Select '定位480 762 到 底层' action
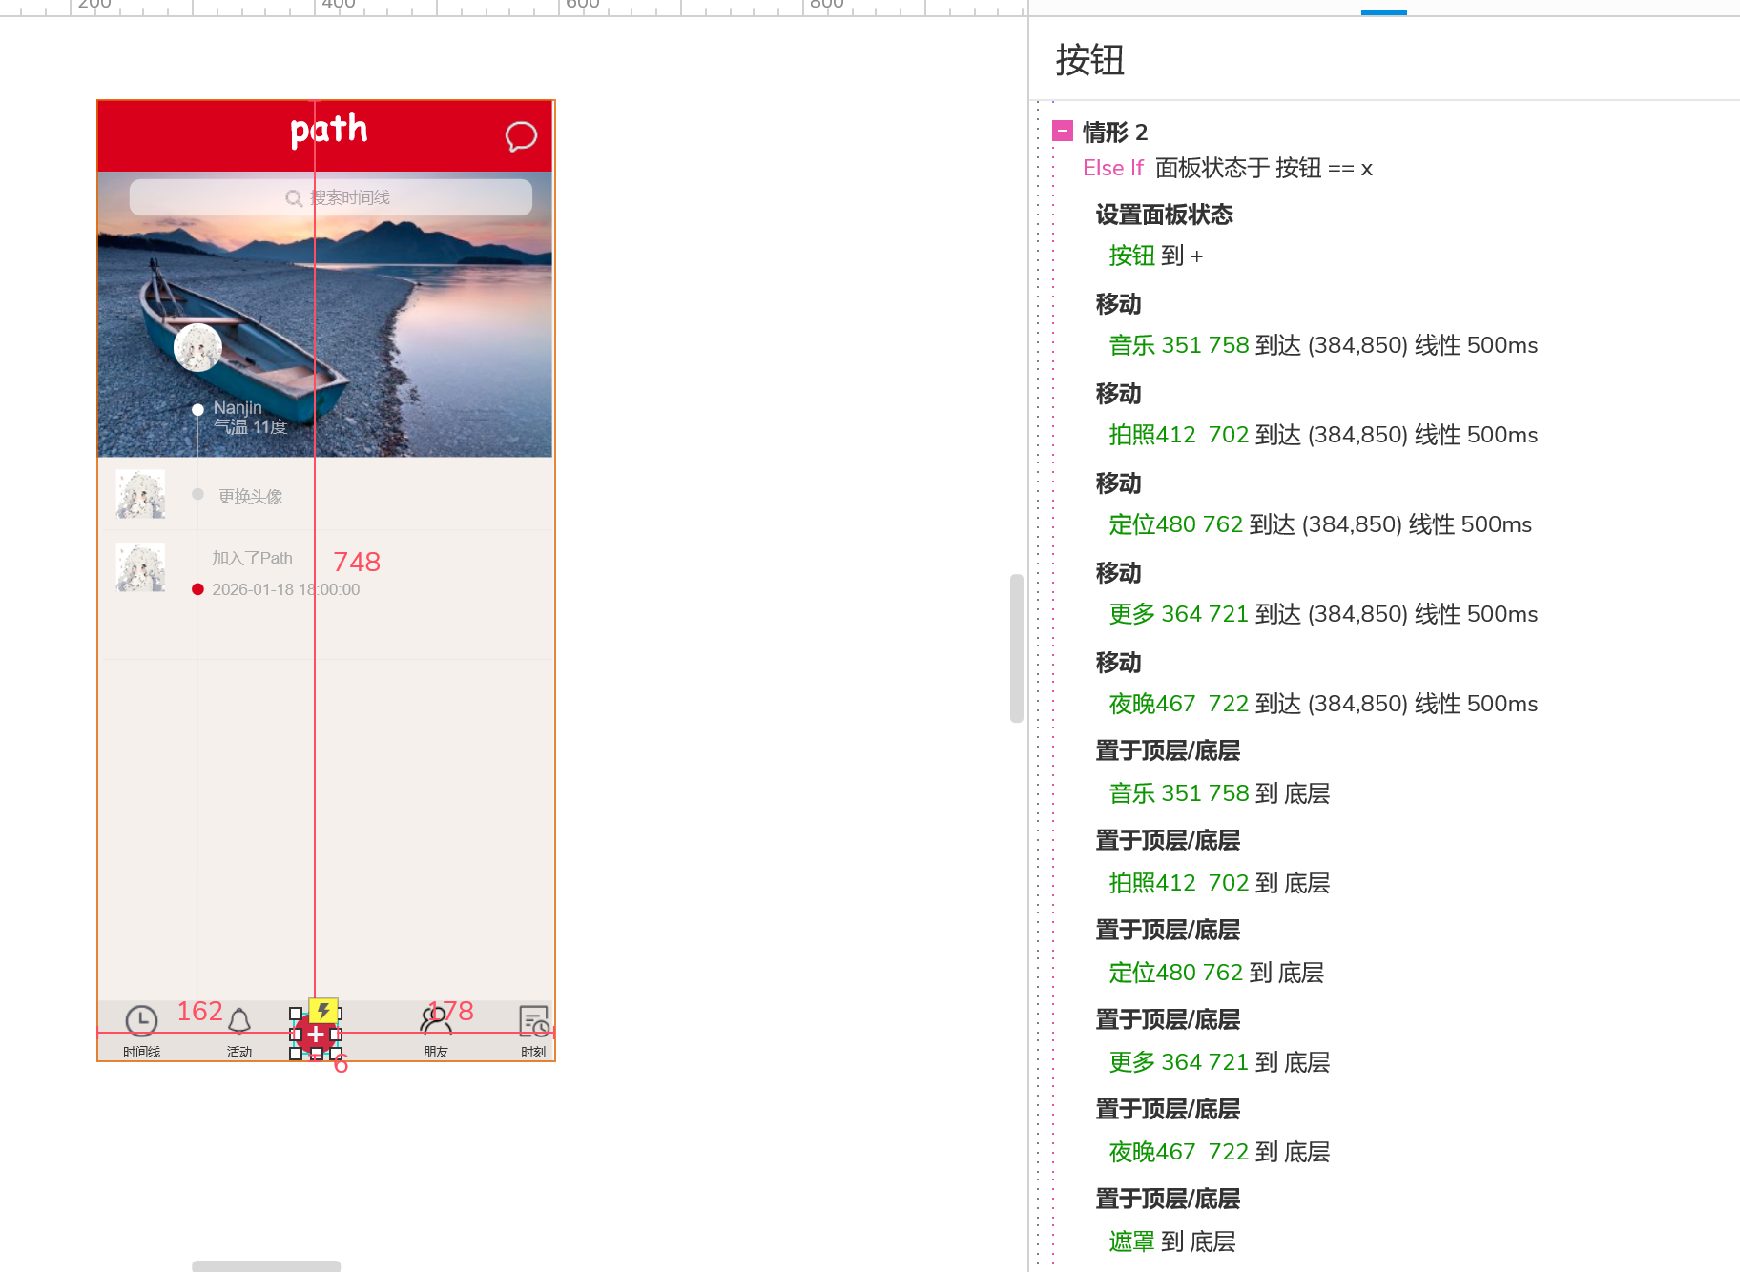 (1216, 973)
